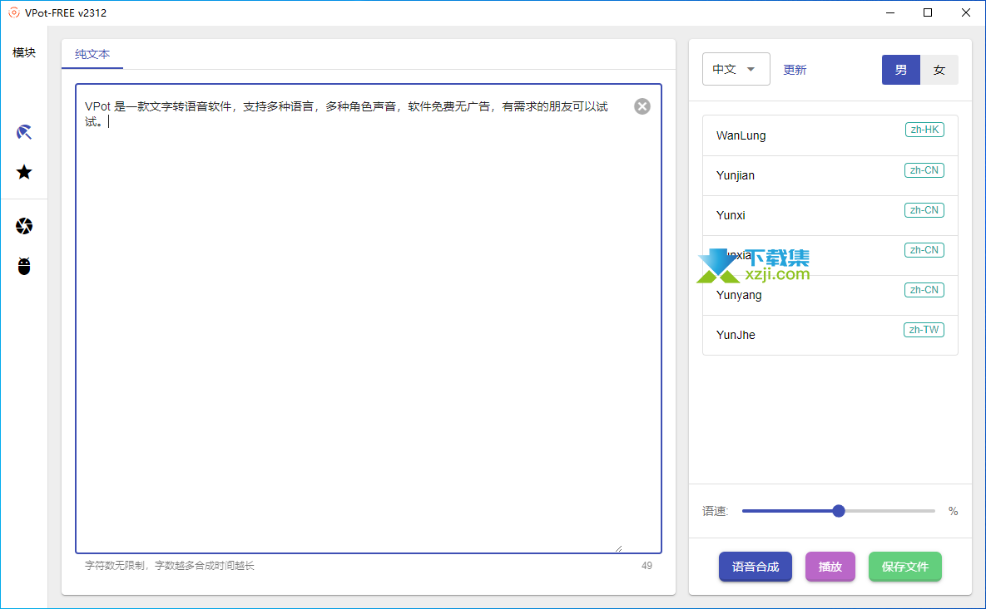Click the 播放 play button
986x609 pixels.
click(830, 567)
